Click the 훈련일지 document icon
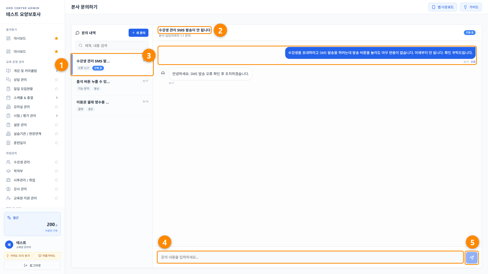This screenshot has width=488, height=274. [x=8, y=143]
